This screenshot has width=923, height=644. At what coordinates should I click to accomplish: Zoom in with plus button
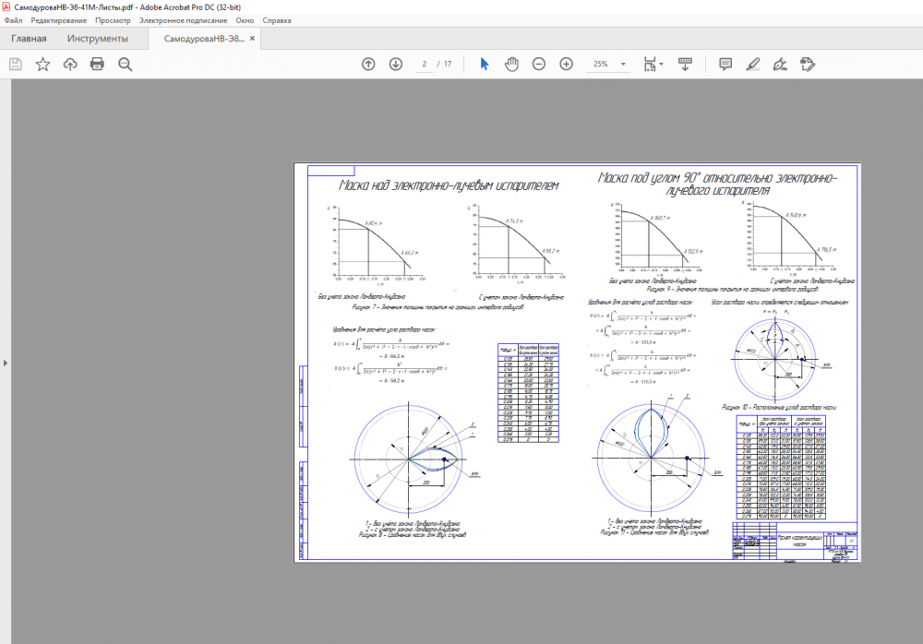(x=566, y=64)
